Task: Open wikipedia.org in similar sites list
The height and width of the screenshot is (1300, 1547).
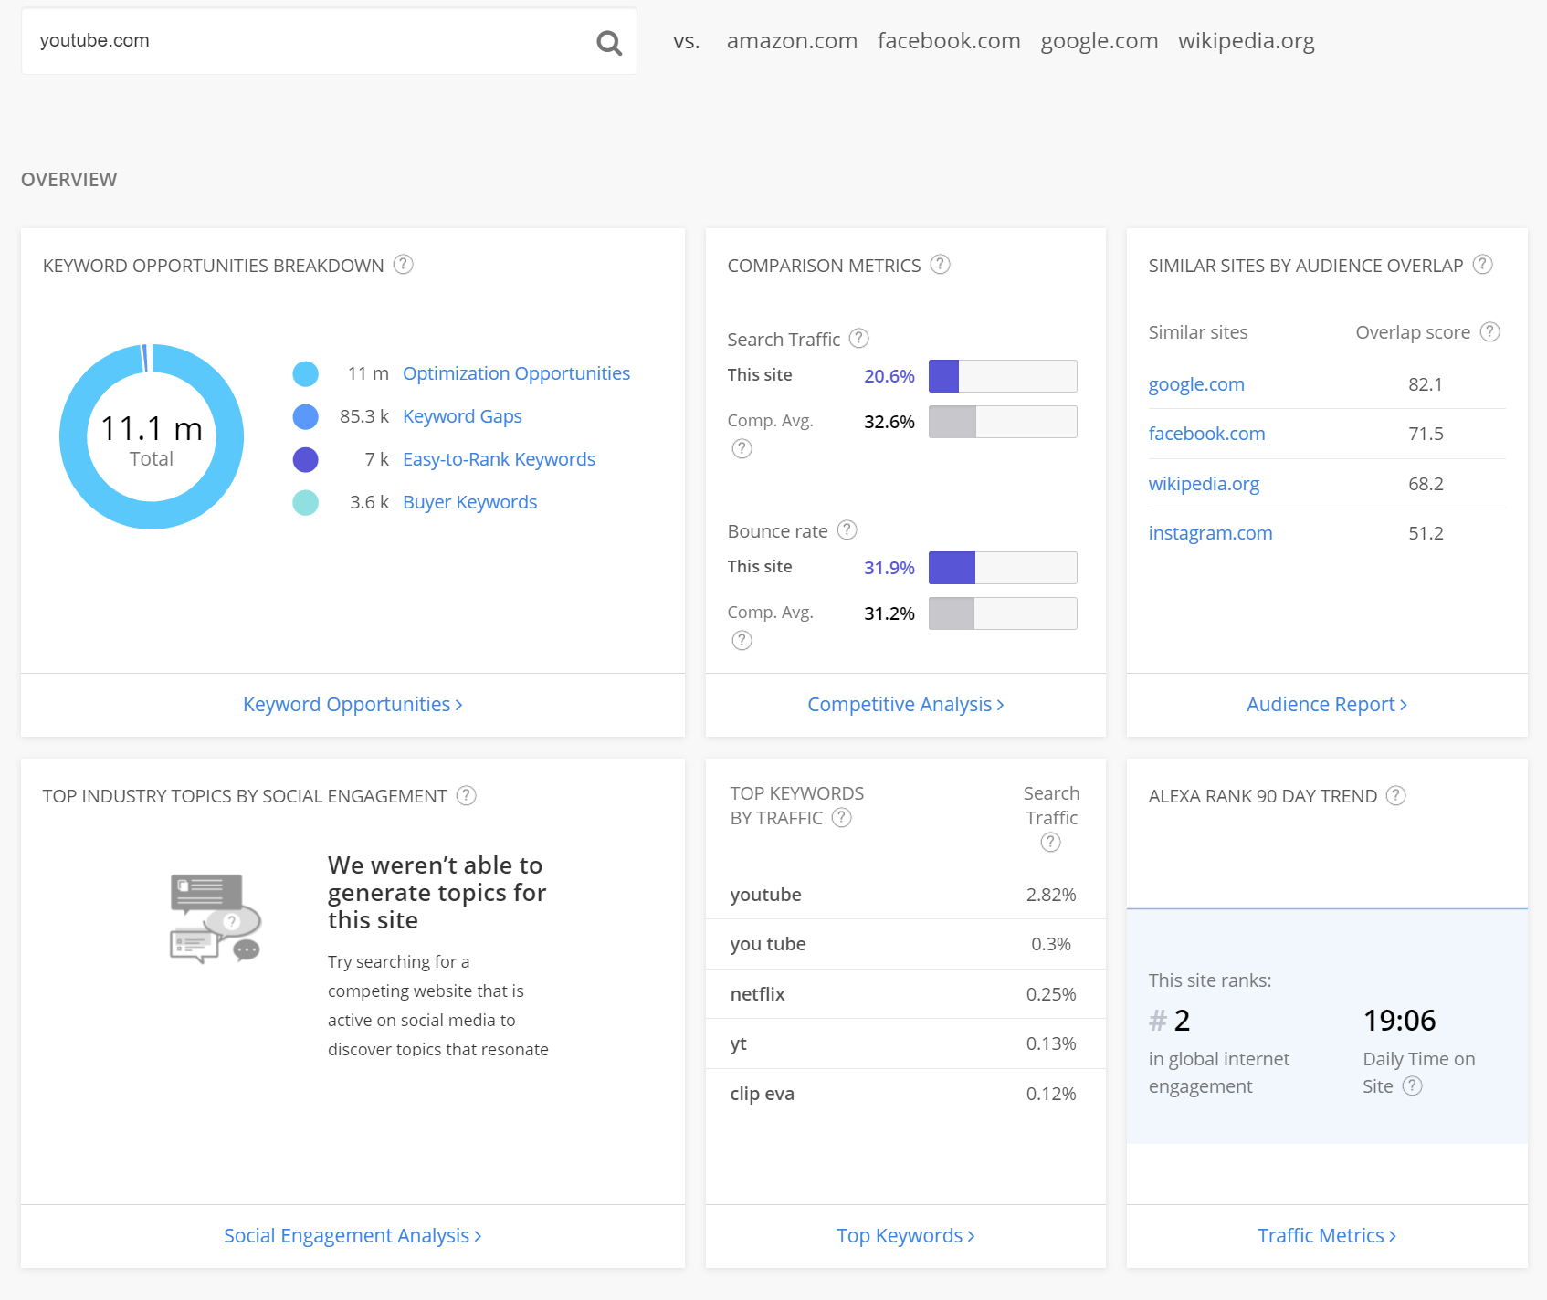Action: (x=1204, y=484)
